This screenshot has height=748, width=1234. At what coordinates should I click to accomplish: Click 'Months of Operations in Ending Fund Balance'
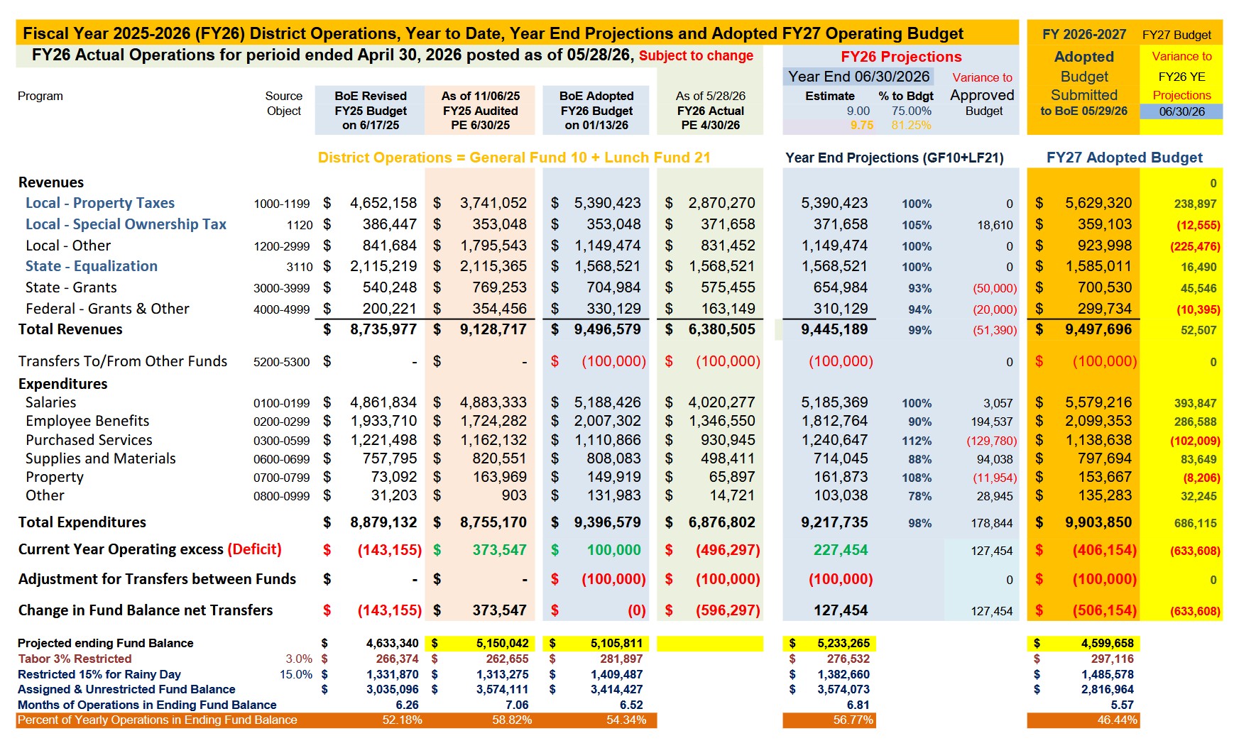click(x=147, y=705)
